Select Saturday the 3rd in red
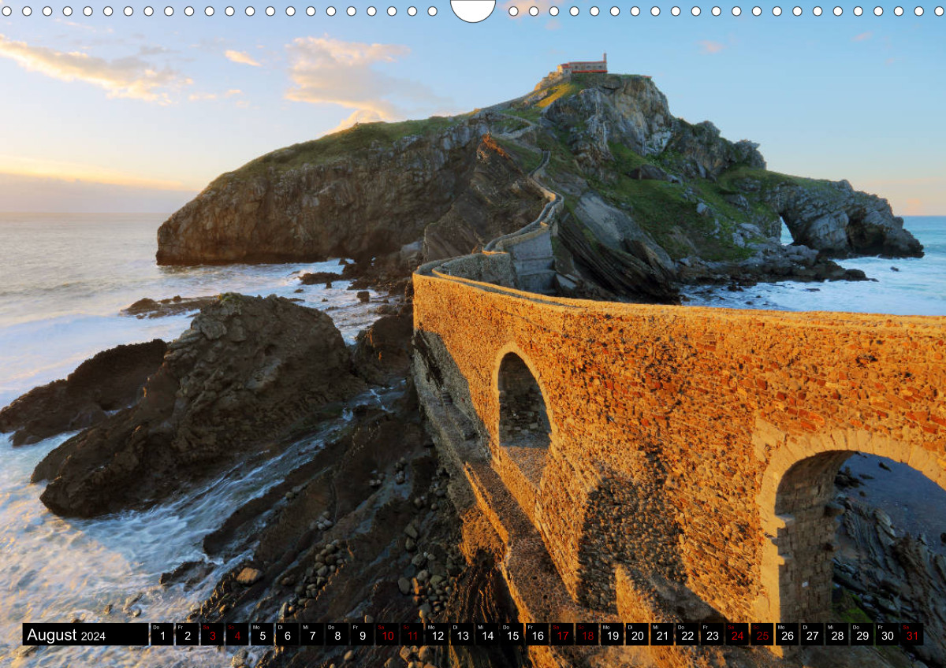946x668 pixels. click(x=212, y=635)
